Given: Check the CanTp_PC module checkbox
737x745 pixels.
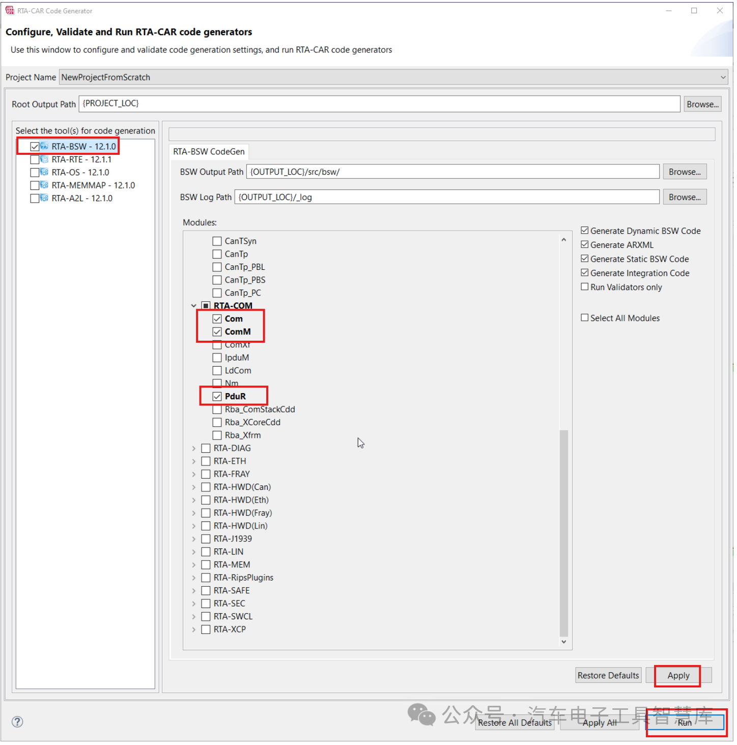Looking at the screenshot, I should (x=217, y=293).
